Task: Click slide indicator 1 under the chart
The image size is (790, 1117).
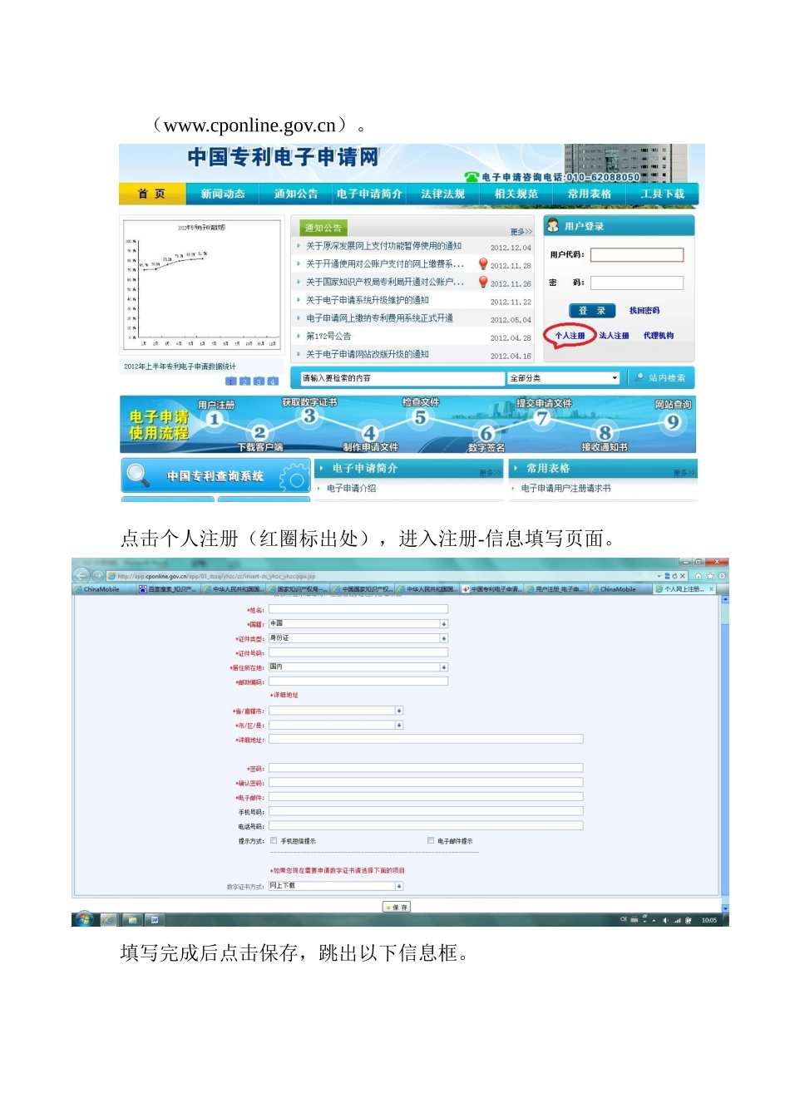Action: pyautogui.click(x=230, y=381)
